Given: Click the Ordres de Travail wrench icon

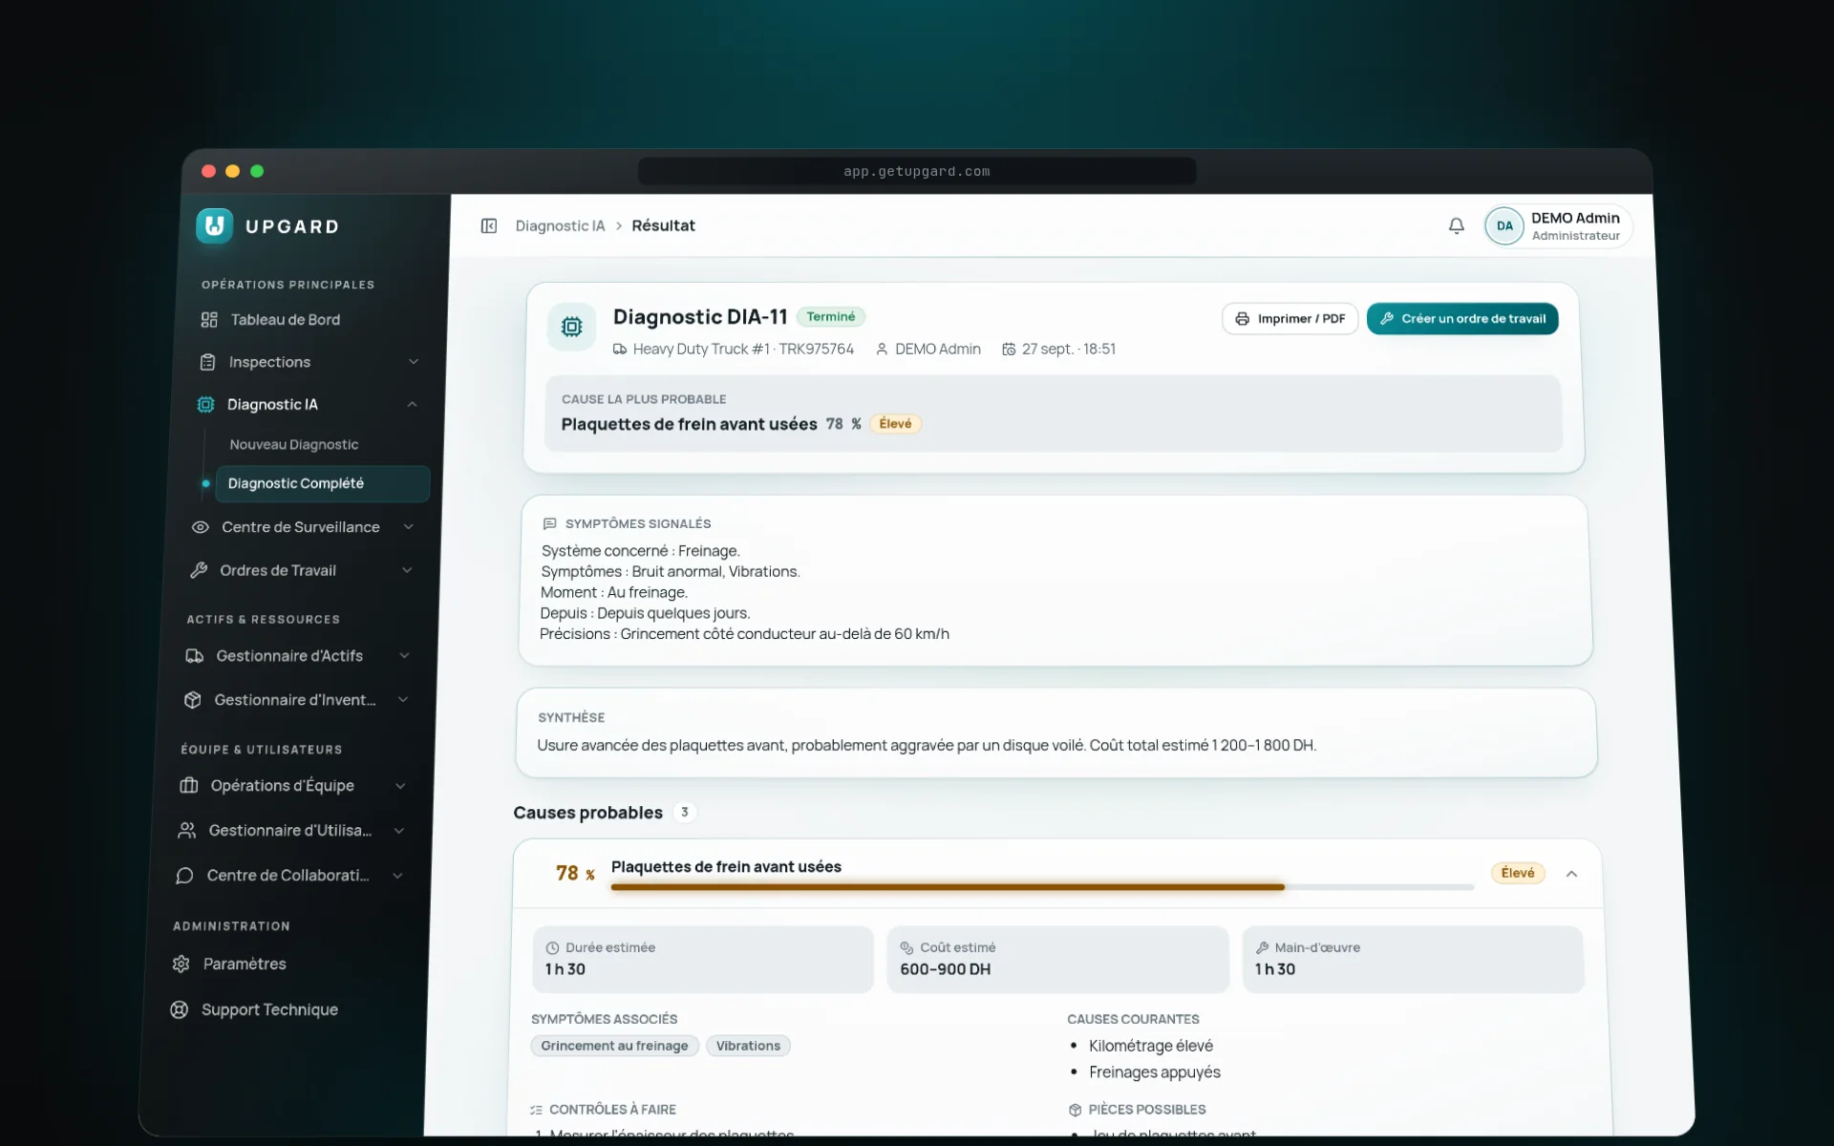Looking at the screenshot, I should click(x=199, y=570).
